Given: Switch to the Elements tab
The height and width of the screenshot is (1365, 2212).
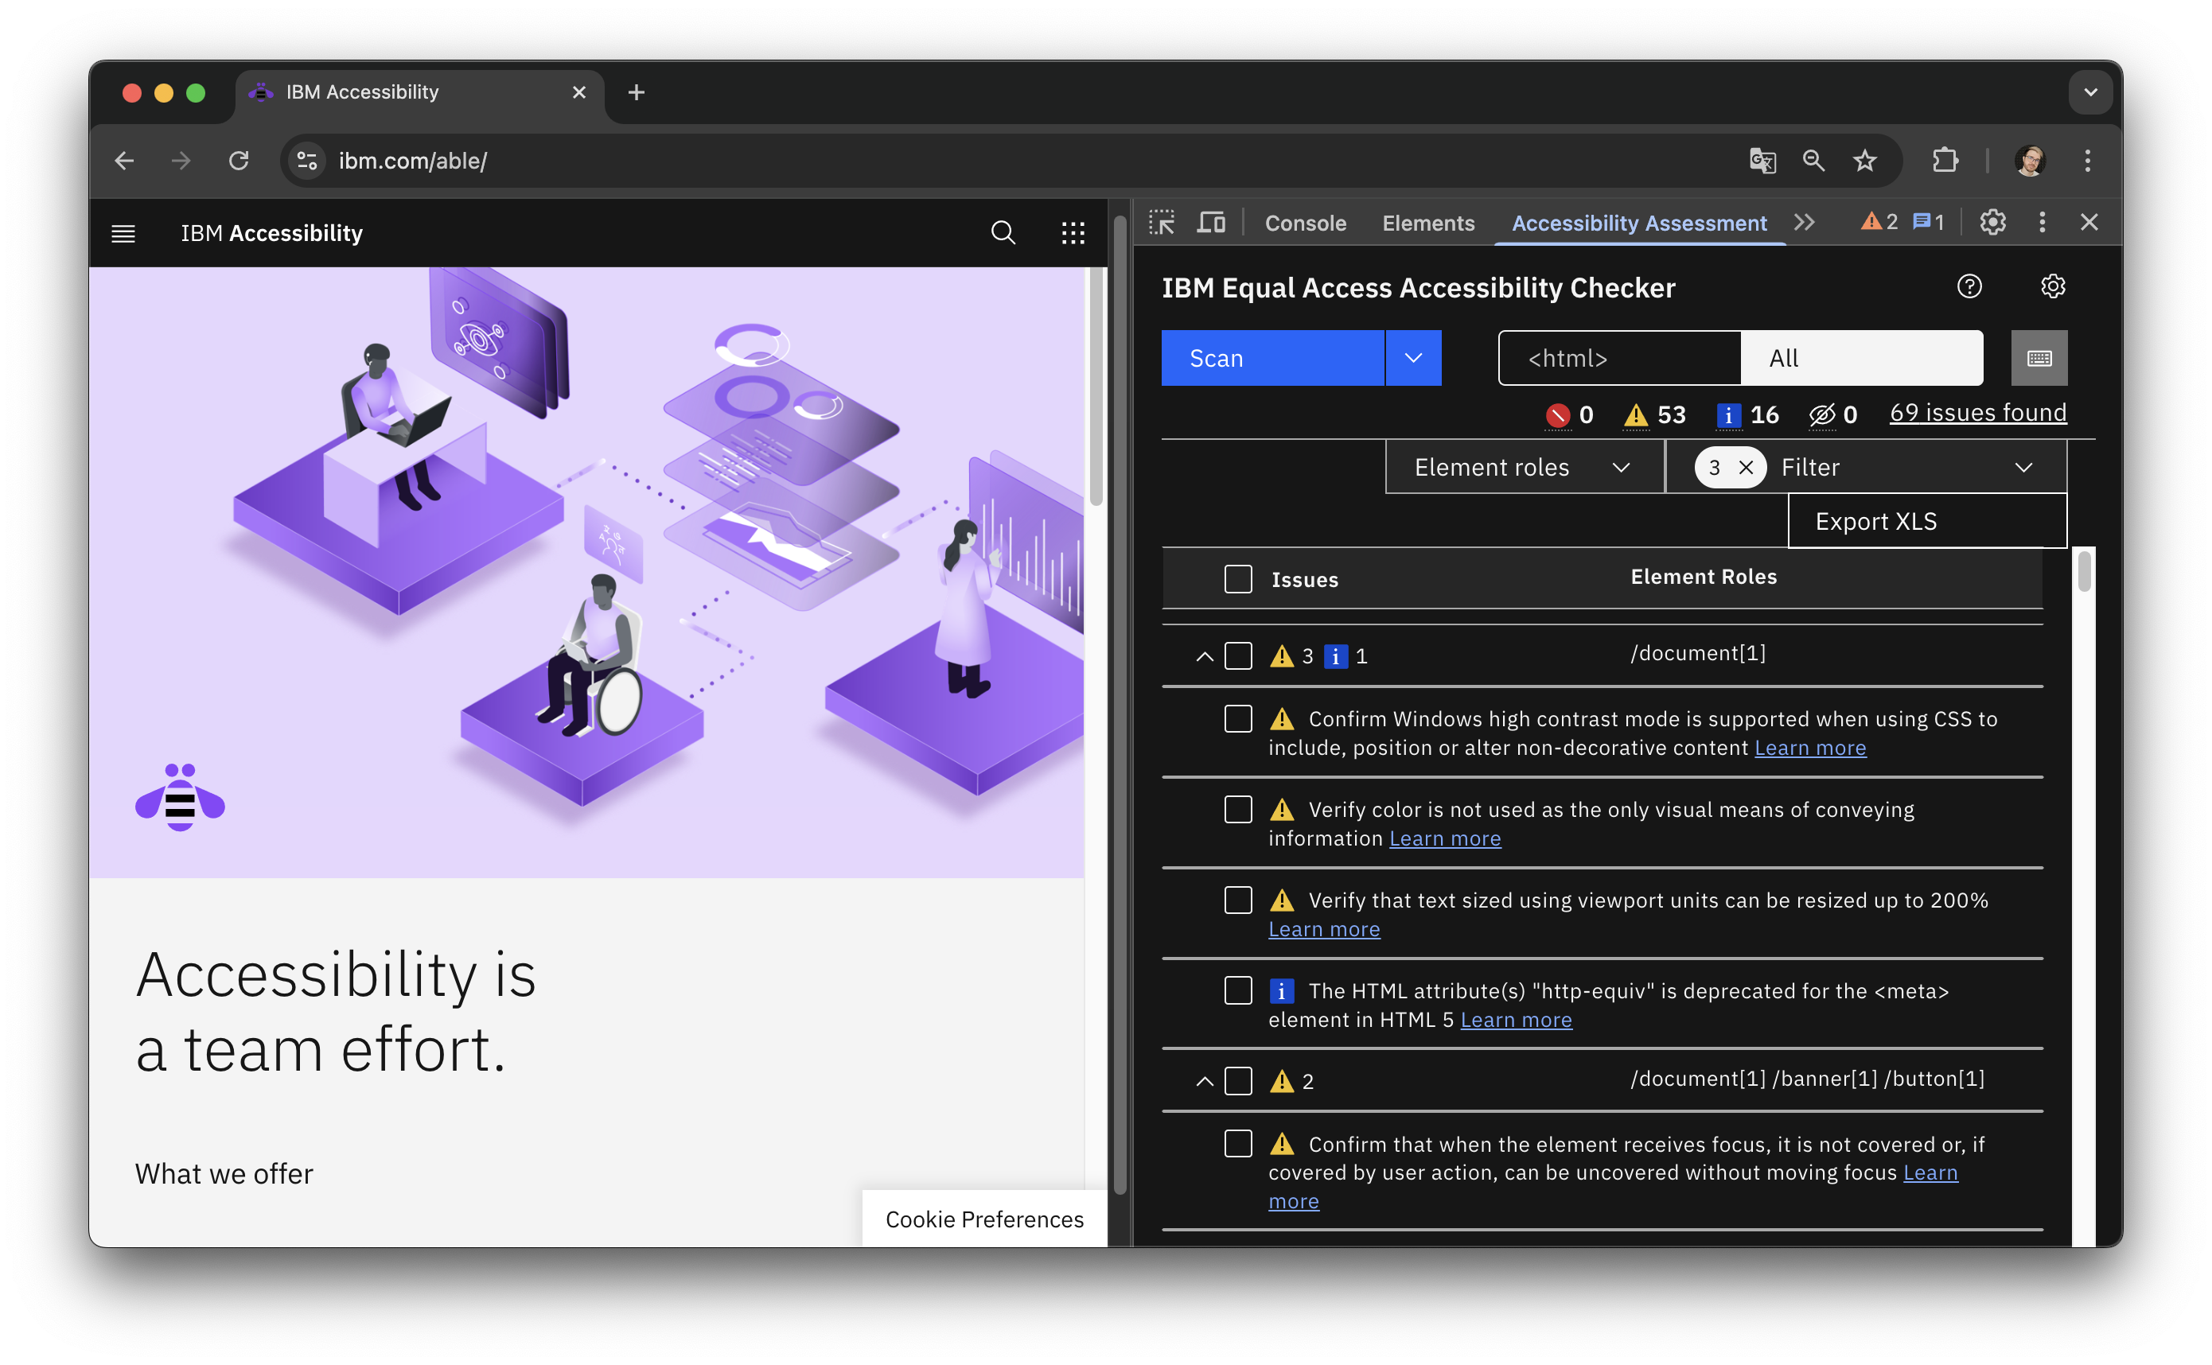Looking at the screenshot, I should [1427, 223].
